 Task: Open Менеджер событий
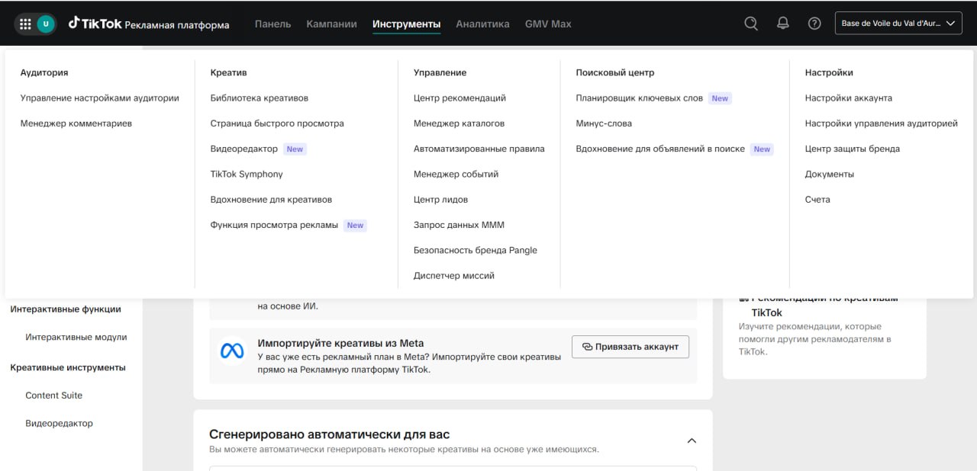(x=456, y=174)
